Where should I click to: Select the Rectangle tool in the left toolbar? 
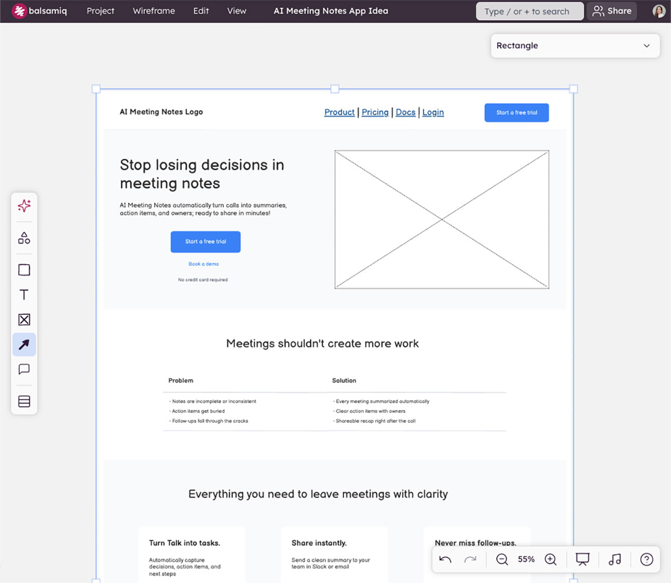pos(23,270)
